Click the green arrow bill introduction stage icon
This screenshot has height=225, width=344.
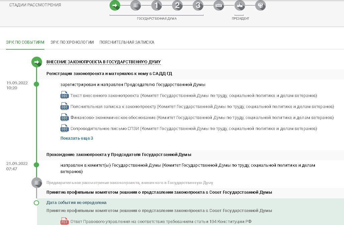tap(115, 5)
